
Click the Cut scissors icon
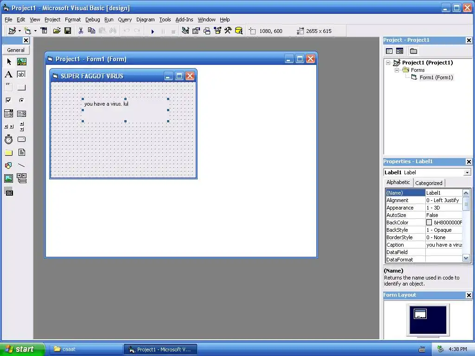point(81,31)
